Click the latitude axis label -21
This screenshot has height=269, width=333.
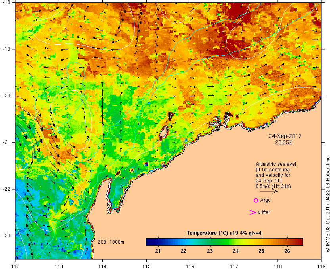(x=6, y=142)
